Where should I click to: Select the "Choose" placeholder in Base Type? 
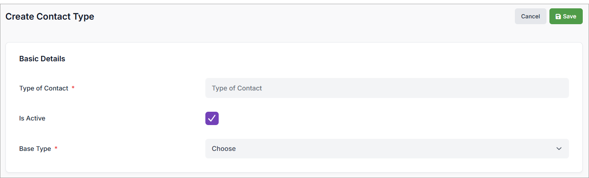(224, 149)
